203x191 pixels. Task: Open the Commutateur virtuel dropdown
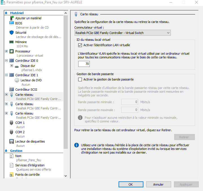[x=168, y=33]
